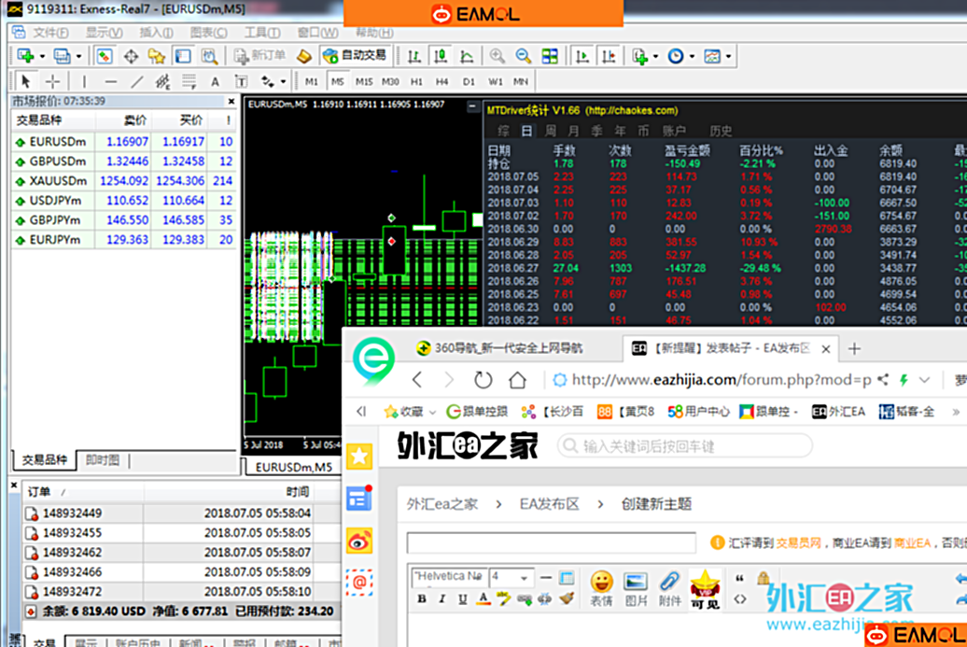Switch to the M1 timeframe

click(312, 81)
